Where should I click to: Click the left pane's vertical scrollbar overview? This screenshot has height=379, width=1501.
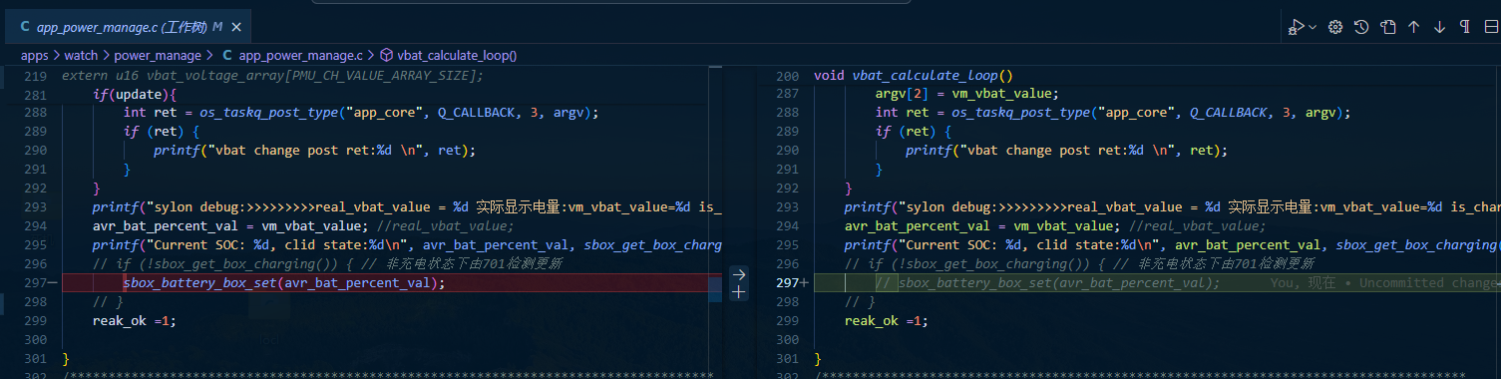(715, 221)
